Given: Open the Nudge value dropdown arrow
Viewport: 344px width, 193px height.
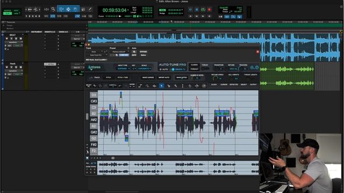Looking at the screenshot, I should coord(182,13).
